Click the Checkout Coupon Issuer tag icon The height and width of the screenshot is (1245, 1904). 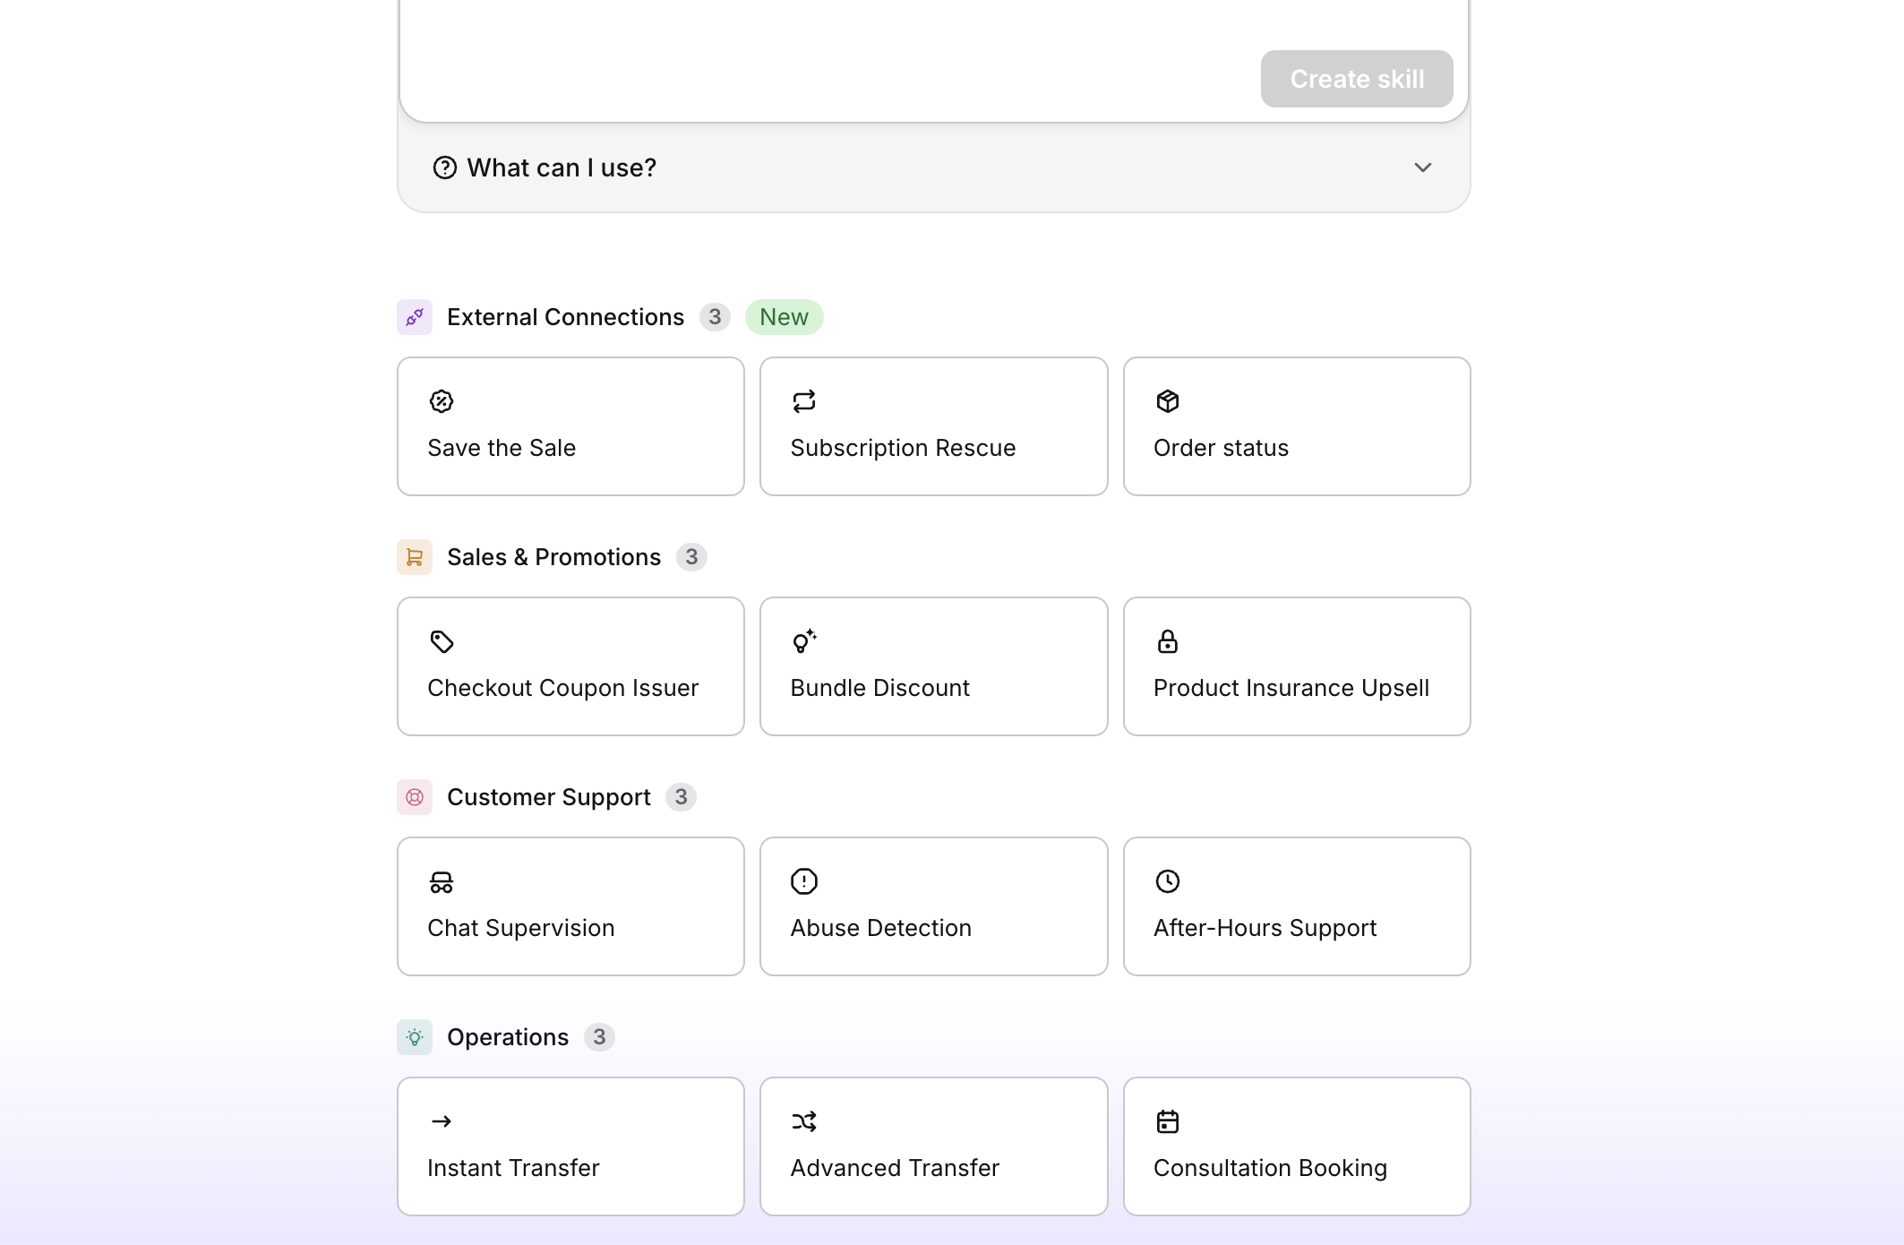point(442,641)
